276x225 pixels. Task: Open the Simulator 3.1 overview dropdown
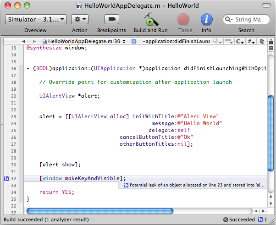(x=36, y=19)
